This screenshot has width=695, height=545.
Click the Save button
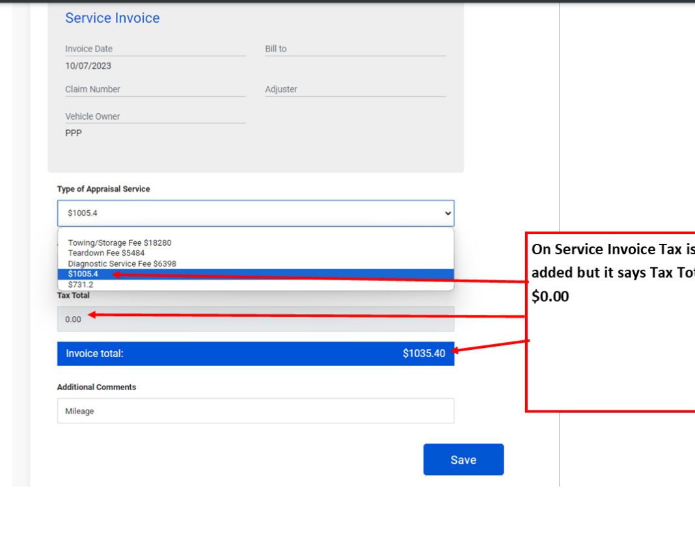pos(463,460)
